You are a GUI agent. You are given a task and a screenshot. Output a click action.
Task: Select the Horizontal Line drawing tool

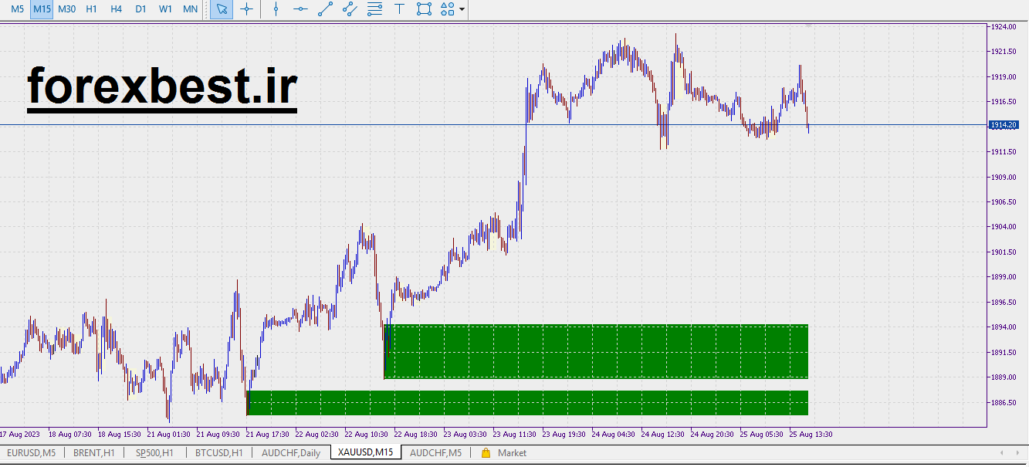pyautogui.click(x=301, y=9)
